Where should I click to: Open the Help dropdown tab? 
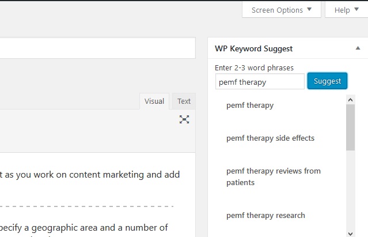(x=347, y=10)
